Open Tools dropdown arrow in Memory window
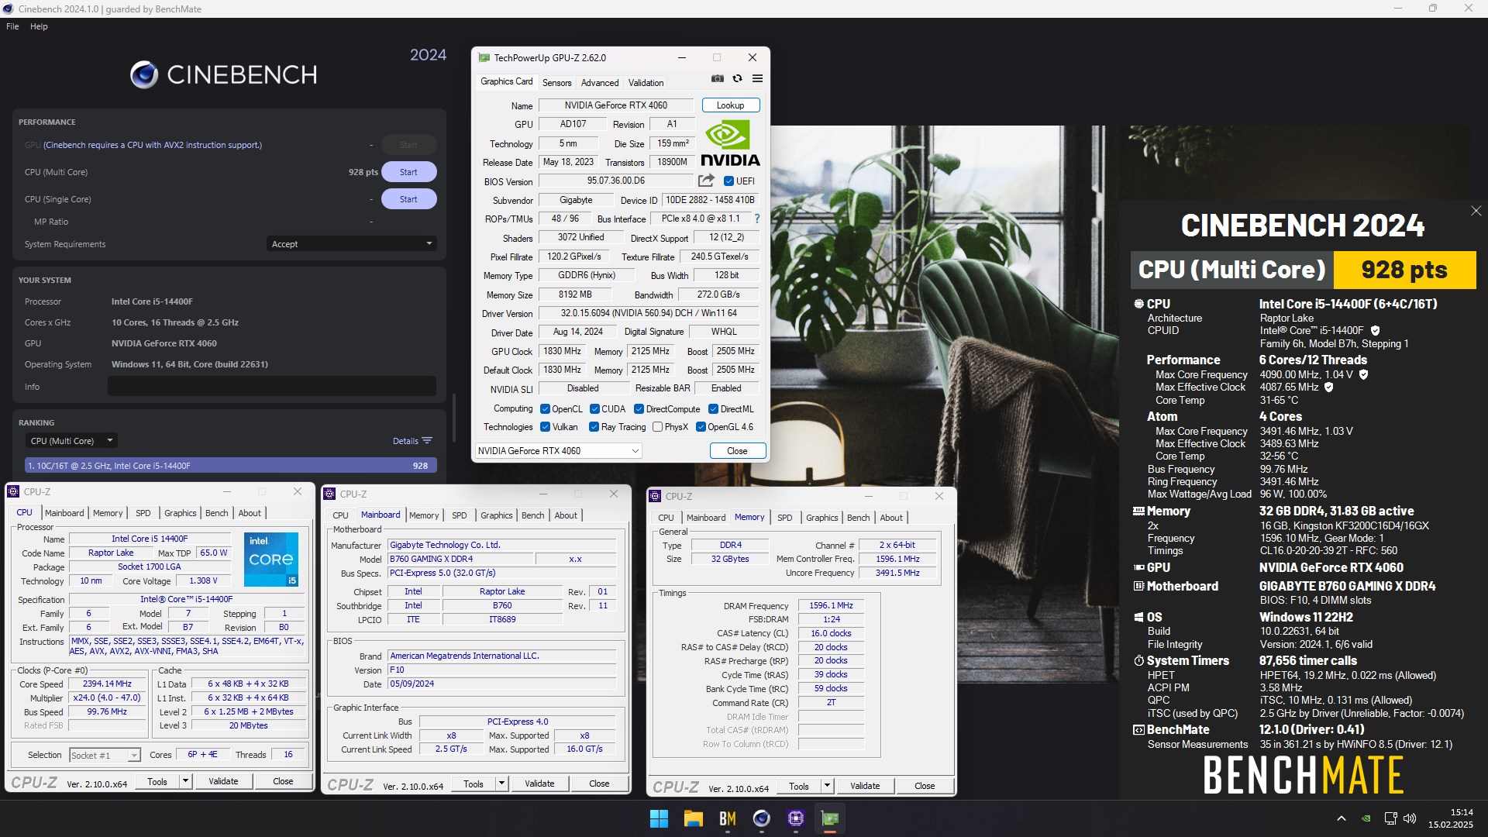This screenshot has width=1488, height=837. (x=828, y=786)
